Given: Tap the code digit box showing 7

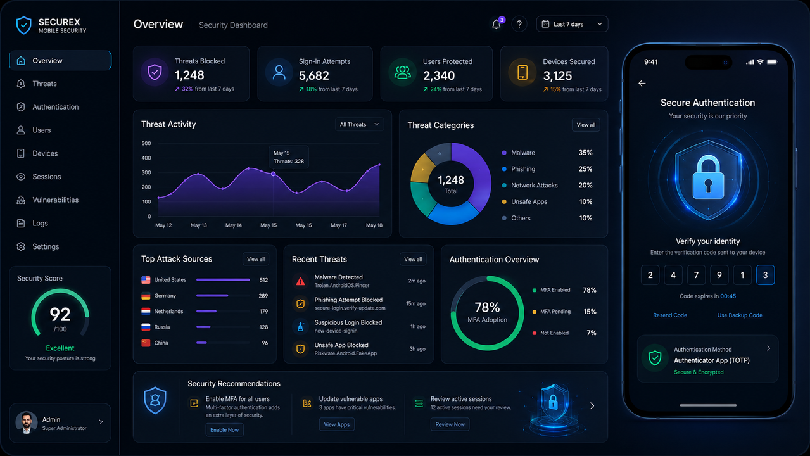Looking at the screenshot, I should (x=696, y=275).
